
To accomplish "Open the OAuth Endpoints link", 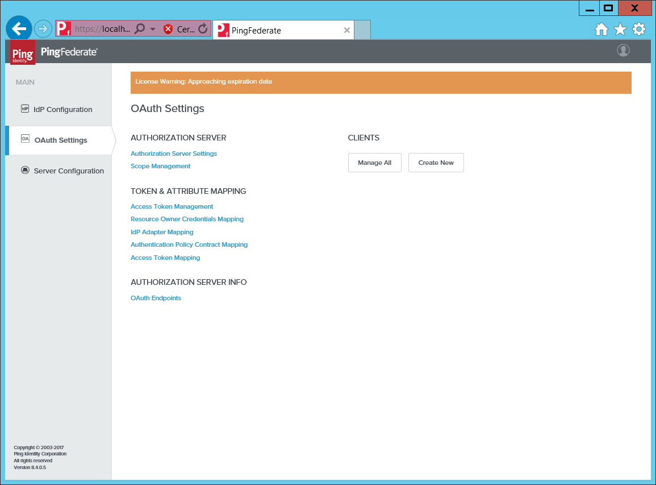I will (156, 298).
